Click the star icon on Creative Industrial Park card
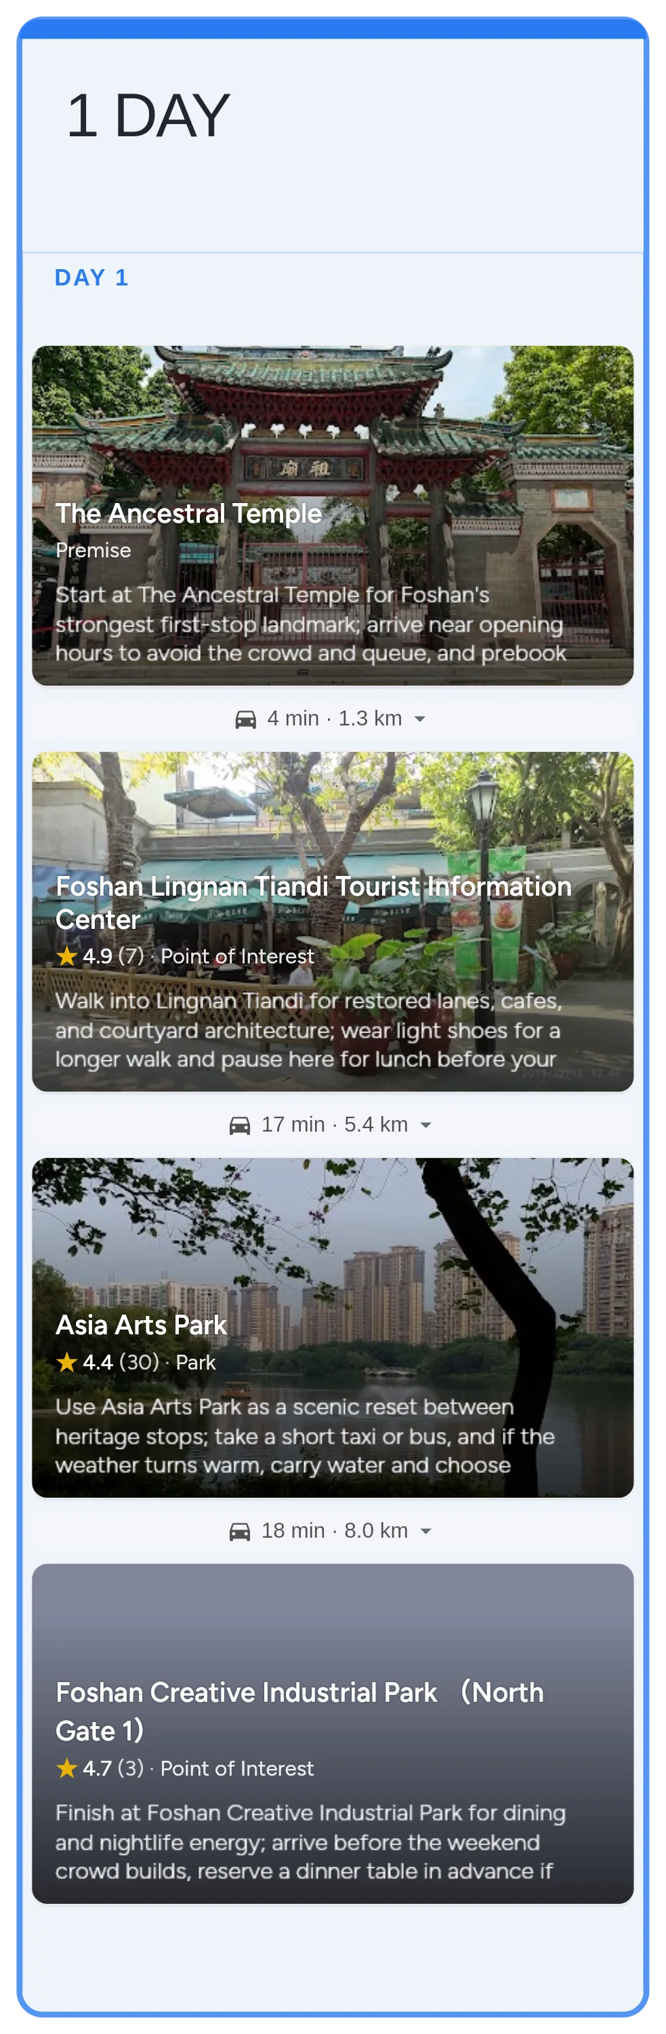 [x=67, y=1768]
